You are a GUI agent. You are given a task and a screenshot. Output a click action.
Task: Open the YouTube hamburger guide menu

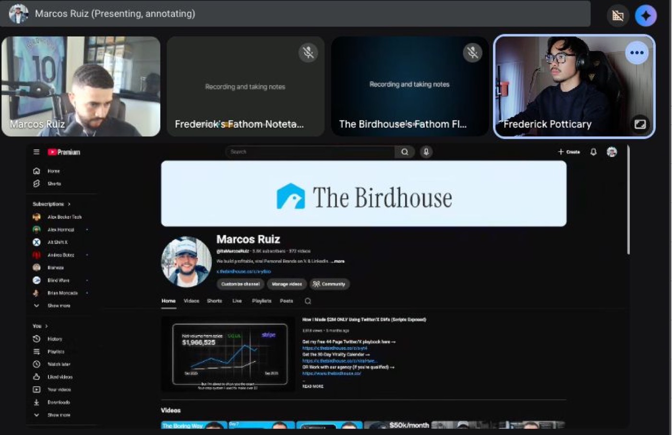(36, 152)
